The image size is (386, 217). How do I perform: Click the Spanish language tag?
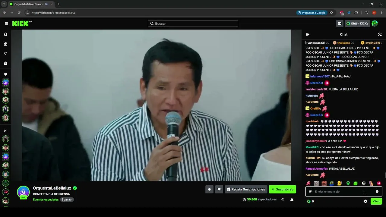click(x=67, y=200)
